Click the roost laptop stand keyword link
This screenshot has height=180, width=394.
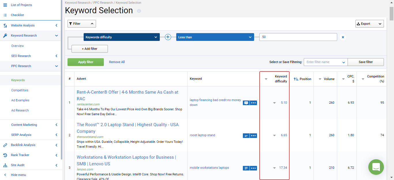202,135
